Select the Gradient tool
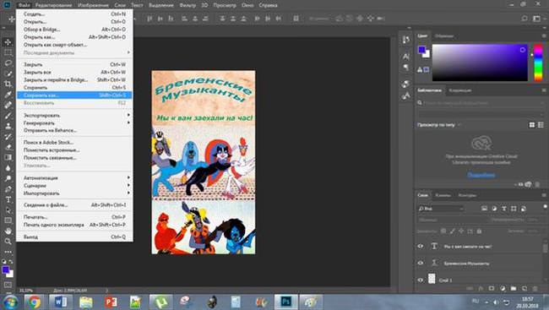549x310 pixels. pos(8,158)
